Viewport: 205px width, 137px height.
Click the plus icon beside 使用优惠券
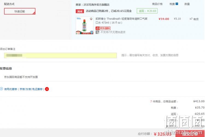(x=1, y=89)
